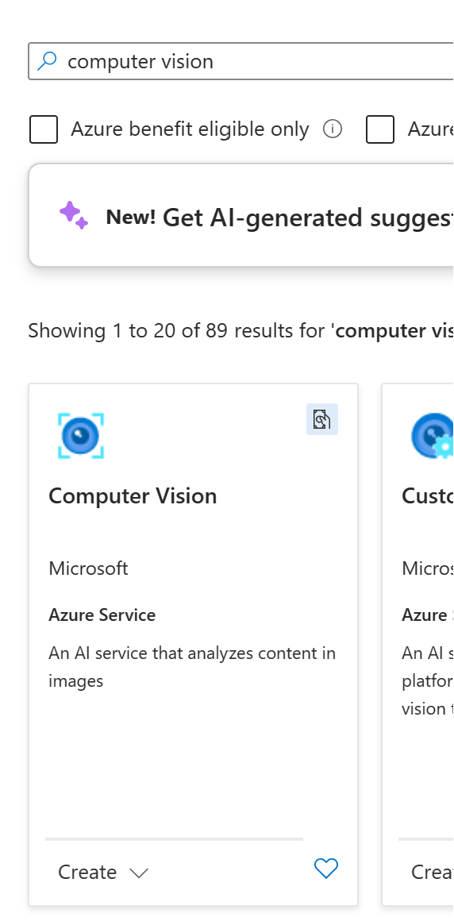The width and height of the screenshot is (454, 921).
Task: Open the Computer Vision title link
Action: tap(133, 495)
